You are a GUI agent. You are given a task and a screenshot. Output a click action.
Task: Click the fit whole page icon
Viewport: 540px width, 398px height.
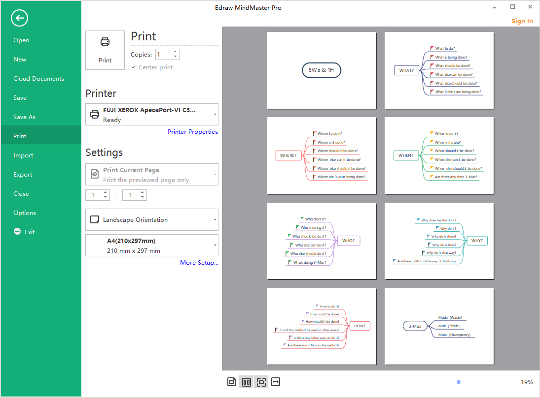[x=261, y=382]
